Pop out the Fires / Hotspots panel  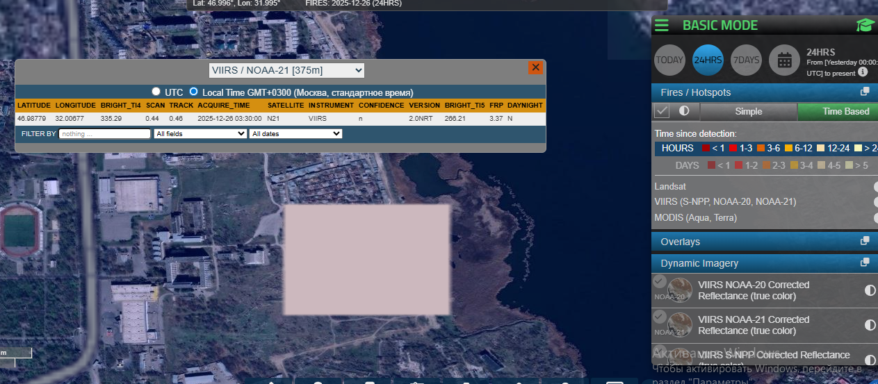[x=865, y=92]
